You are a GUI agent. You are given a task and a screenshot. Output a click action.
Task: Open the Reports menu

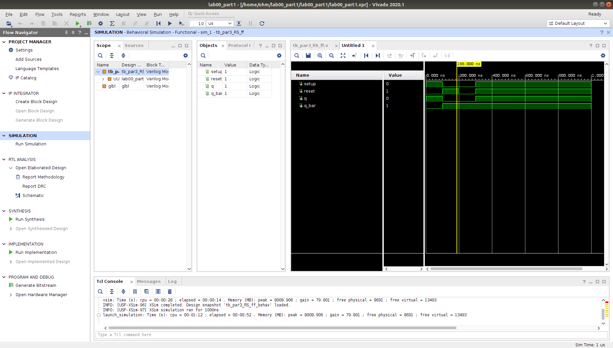coord(78,14)
